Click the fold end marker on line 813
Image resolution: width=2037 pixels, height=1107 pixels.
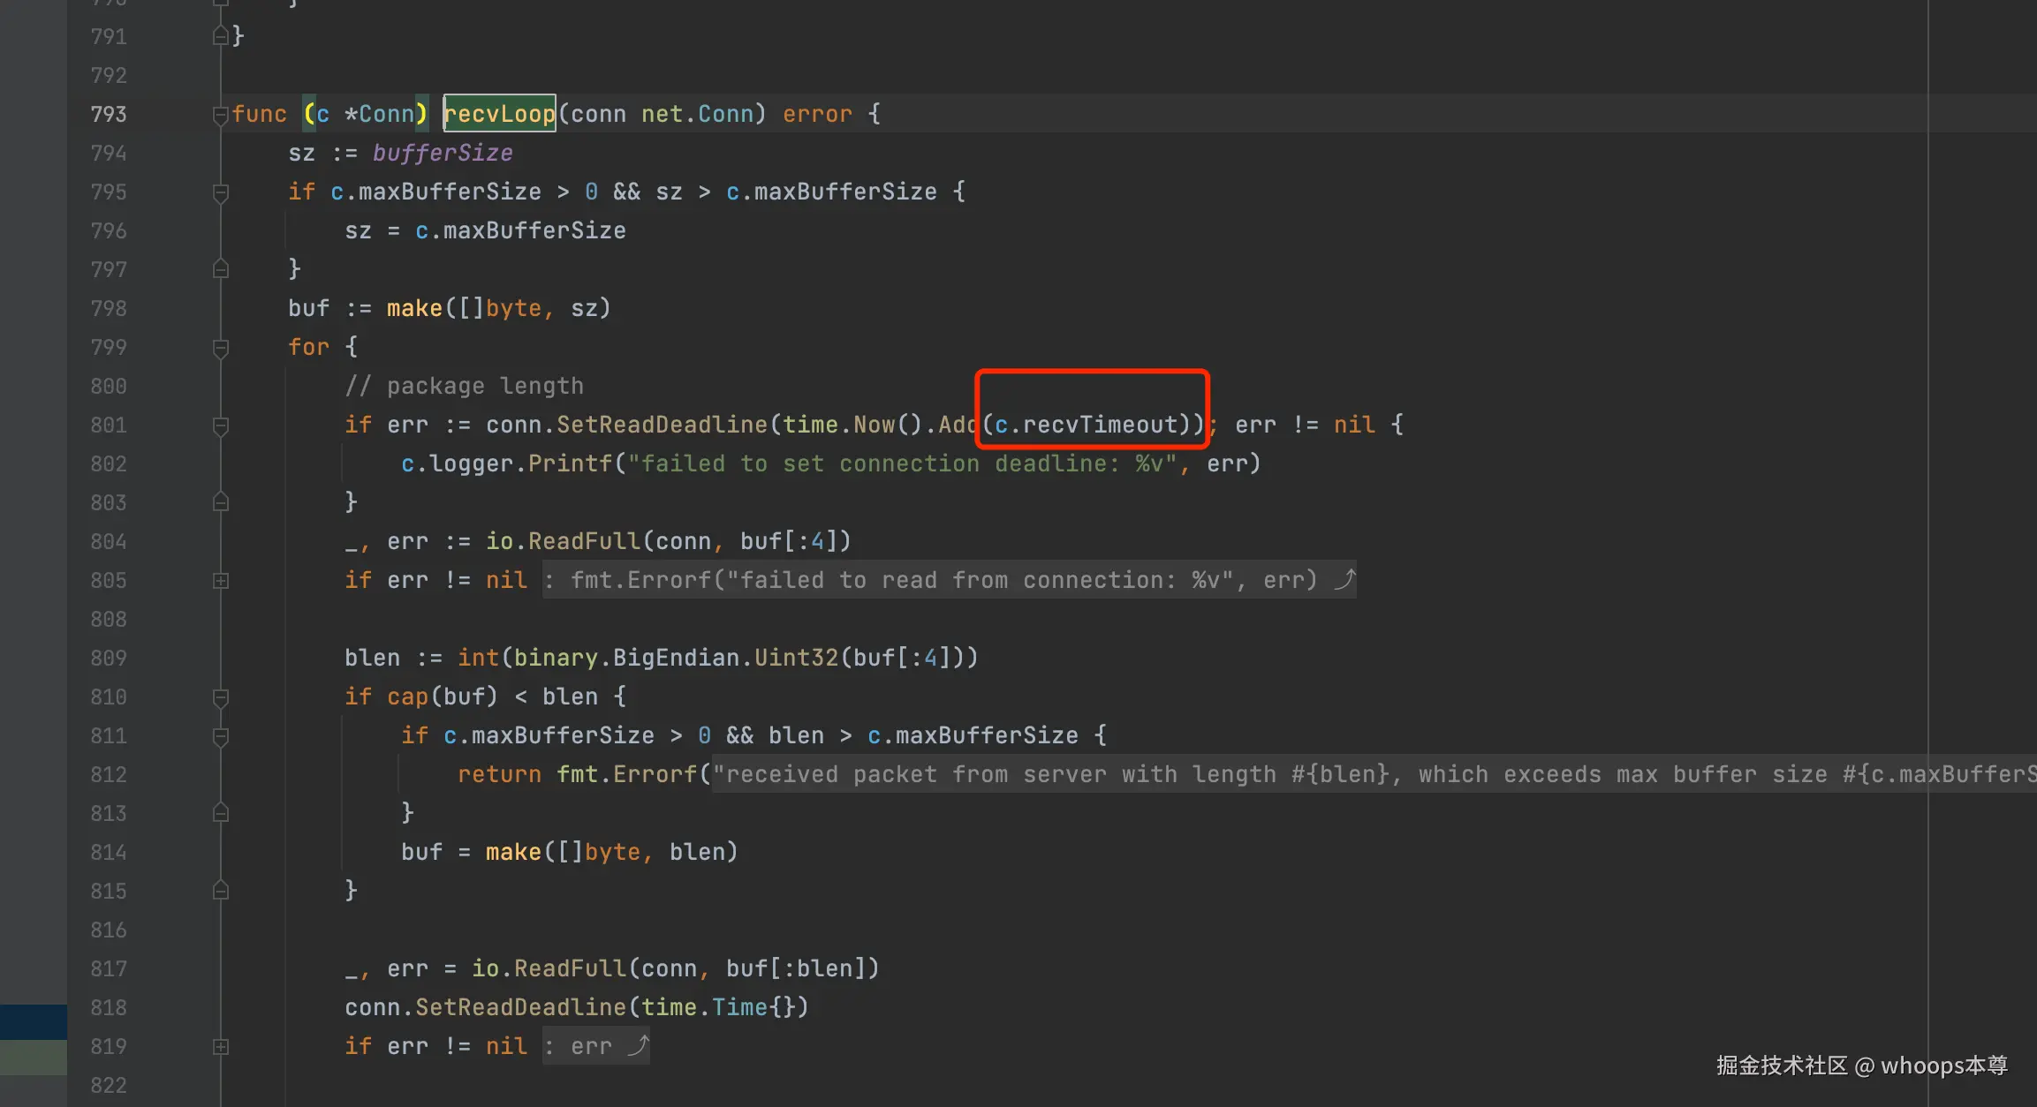(221, 813)
